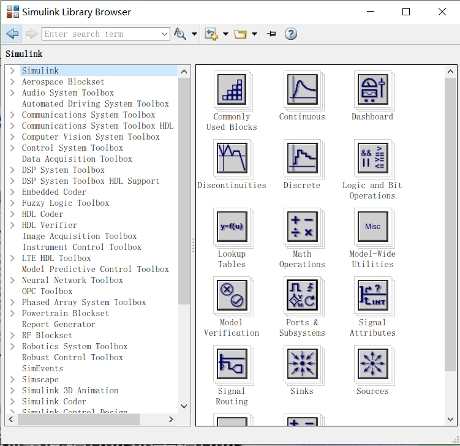Open the Sinks block library icon
This screenshot has height=446, width=460.
pos(302,364)
